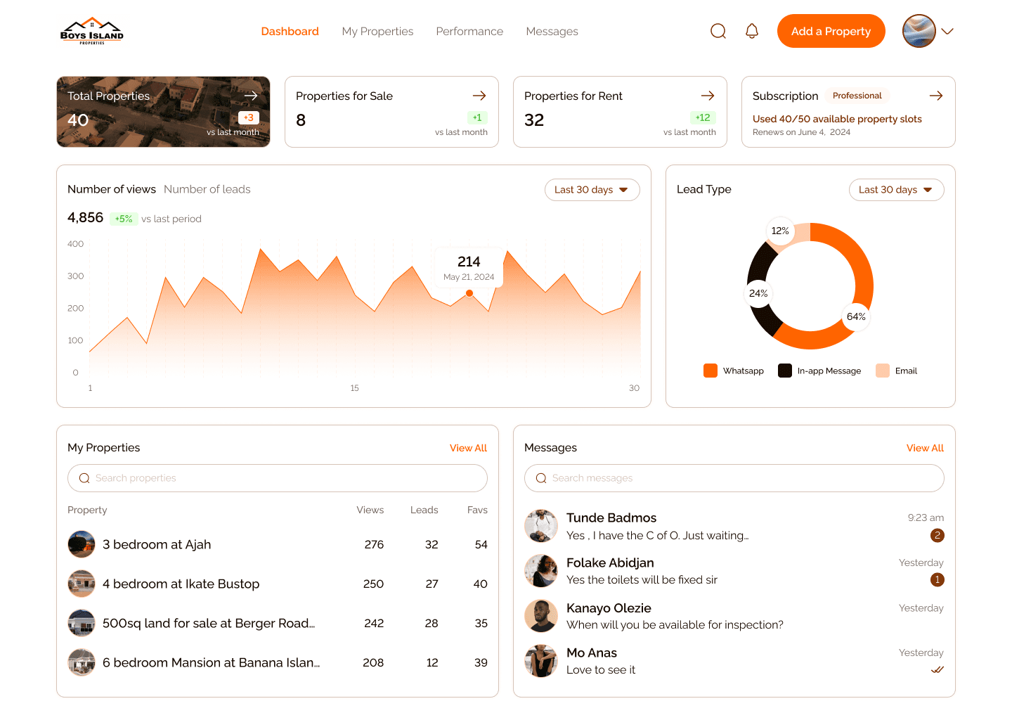Click the Whatsapp legend orange swatch

tap(711, 371)
